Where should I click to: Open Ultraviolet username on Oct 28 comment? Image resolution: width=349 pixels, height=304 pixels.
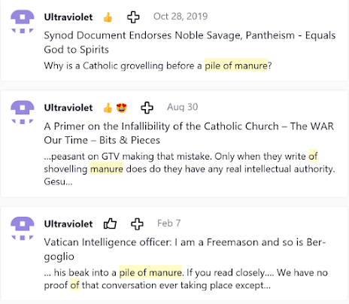(x=68, y=17)
